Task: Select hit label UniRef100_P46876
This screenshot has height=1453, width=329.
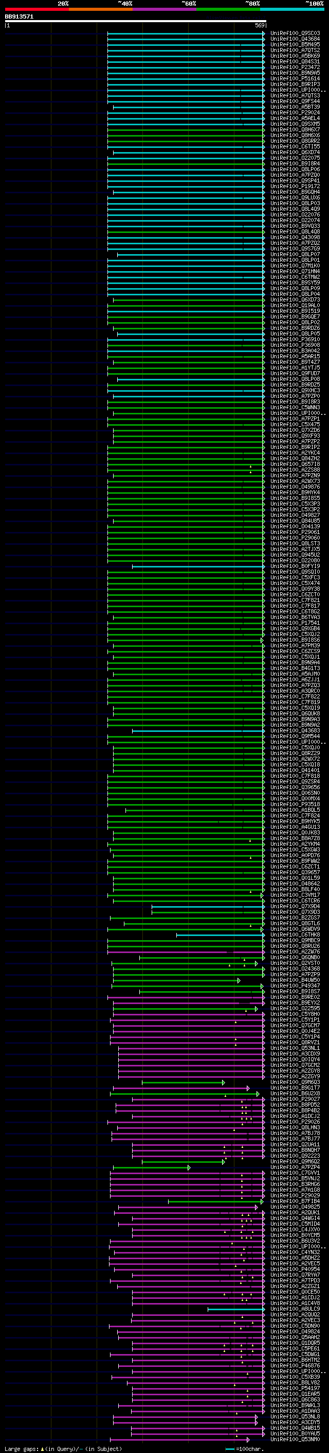Action: click(295, 1365)
